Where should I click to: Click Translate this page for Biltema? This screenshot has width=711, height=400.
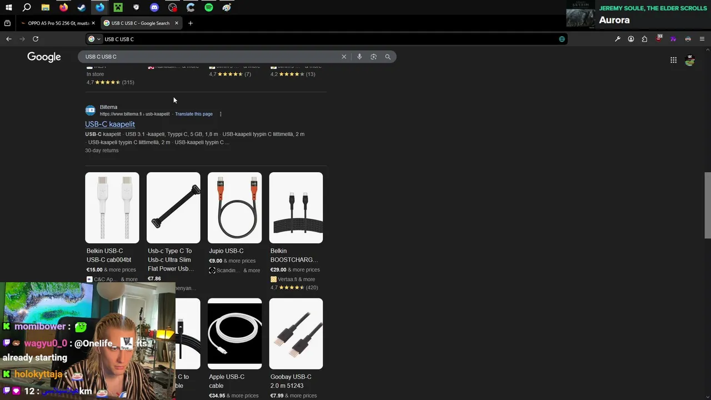[194, 114]
